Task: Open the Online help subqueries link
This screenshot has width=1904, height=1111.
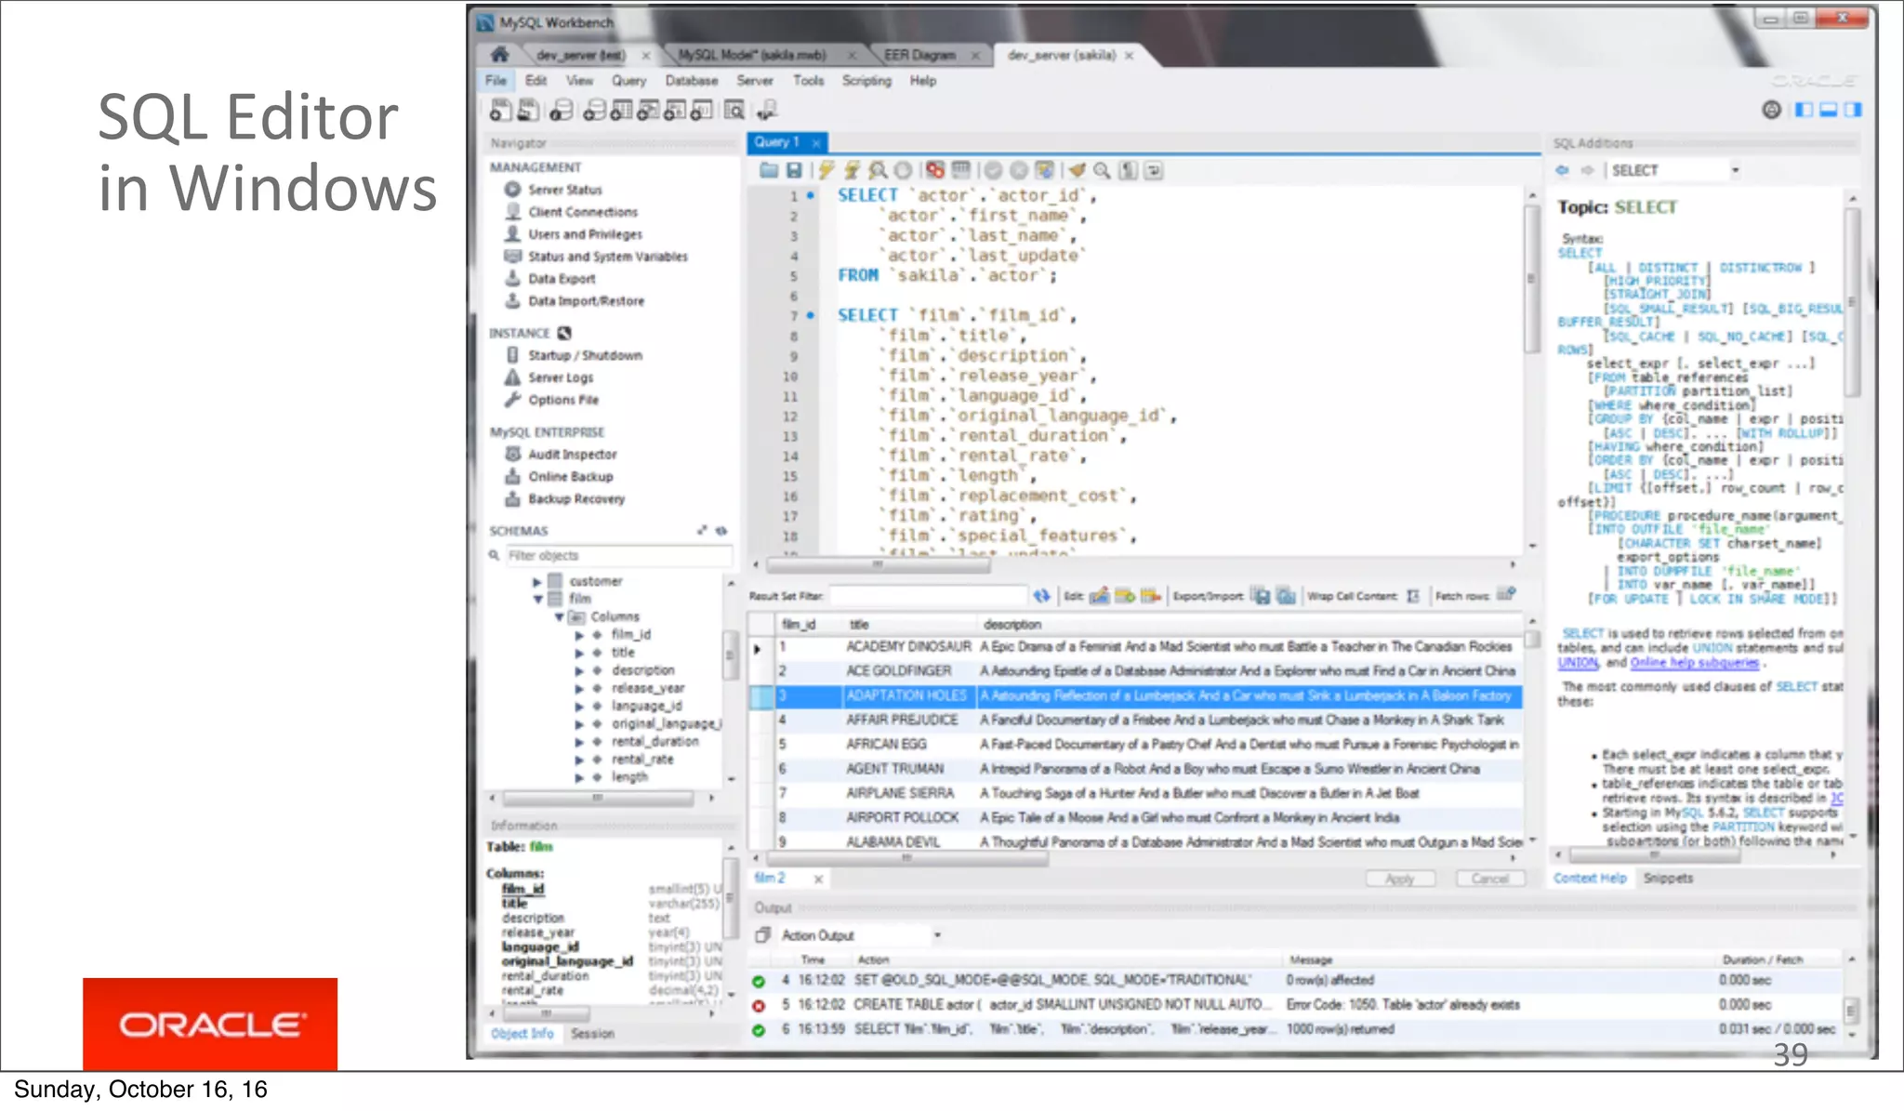Action: pyautogui.click(x=1694, y=662)
